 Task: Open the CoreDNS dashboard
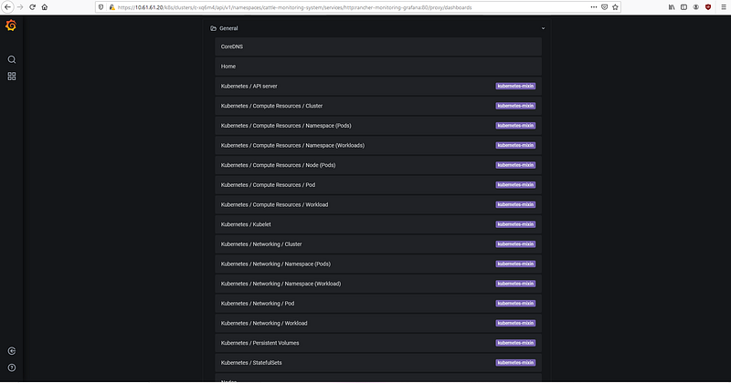tap(378, 47)
